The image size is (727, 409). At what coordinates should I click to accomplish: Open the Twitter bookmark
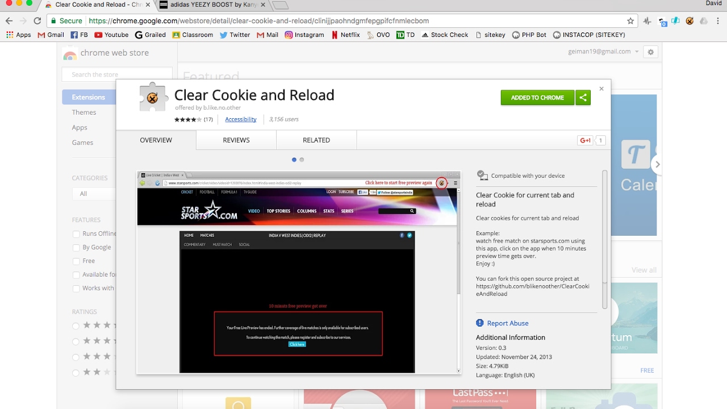(x=235, y=35)
